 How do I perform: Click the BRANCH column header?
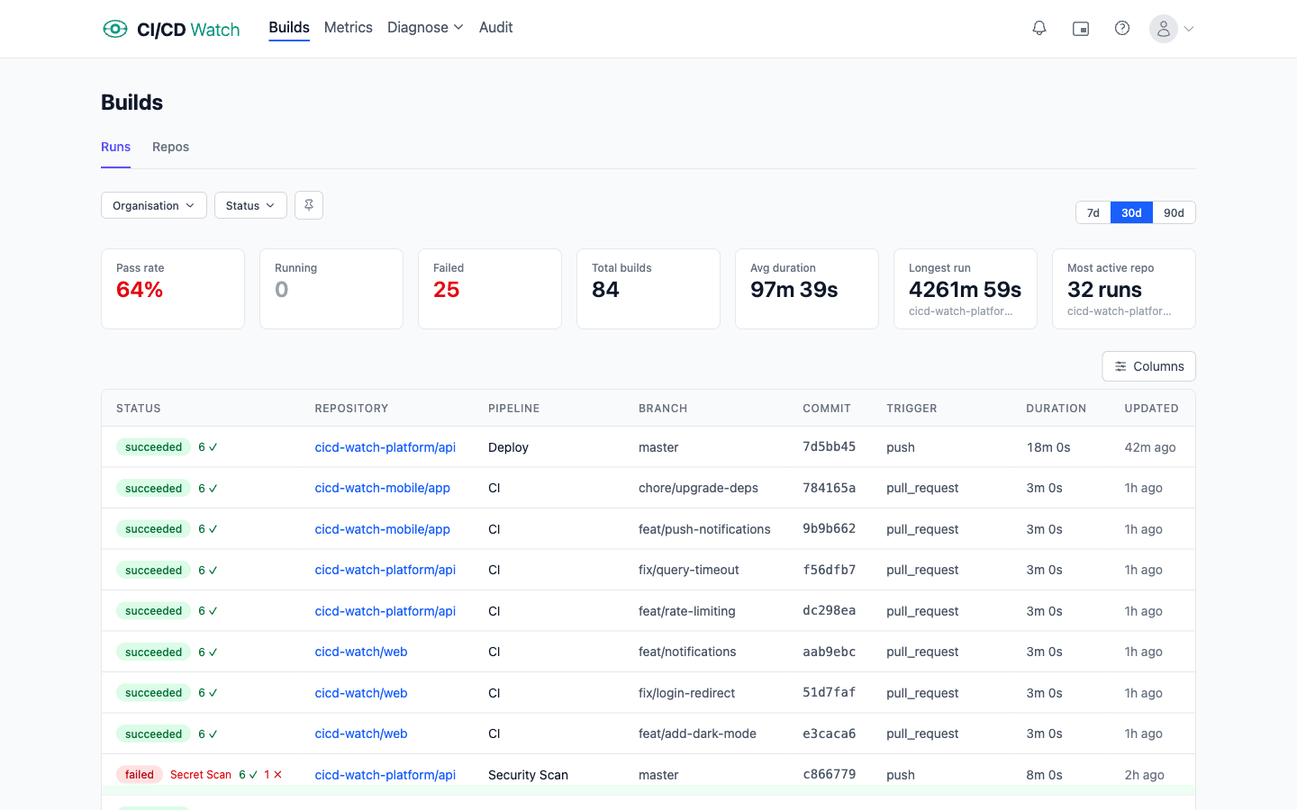663,409
